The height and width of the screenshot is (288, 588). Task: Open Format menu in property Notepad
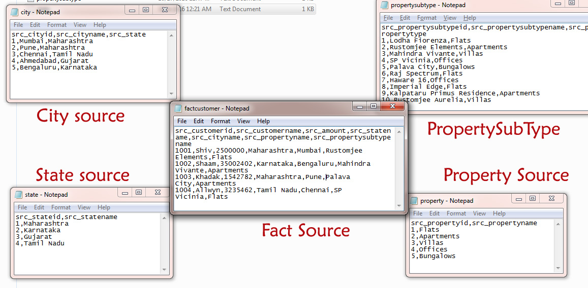tap(456, 213)
